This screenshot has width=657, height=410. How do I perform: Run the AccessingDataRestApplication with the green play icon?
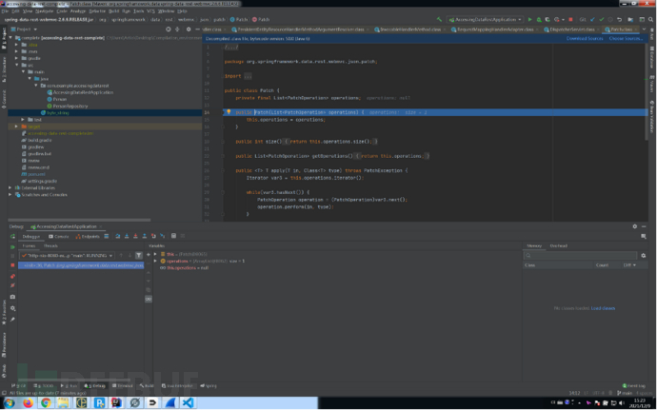530,19
